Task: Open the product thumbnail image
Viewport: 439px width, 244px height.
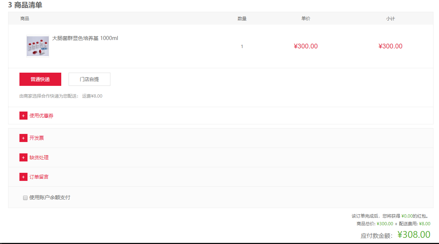Action: pyautogui.click(x=38, y=46)
